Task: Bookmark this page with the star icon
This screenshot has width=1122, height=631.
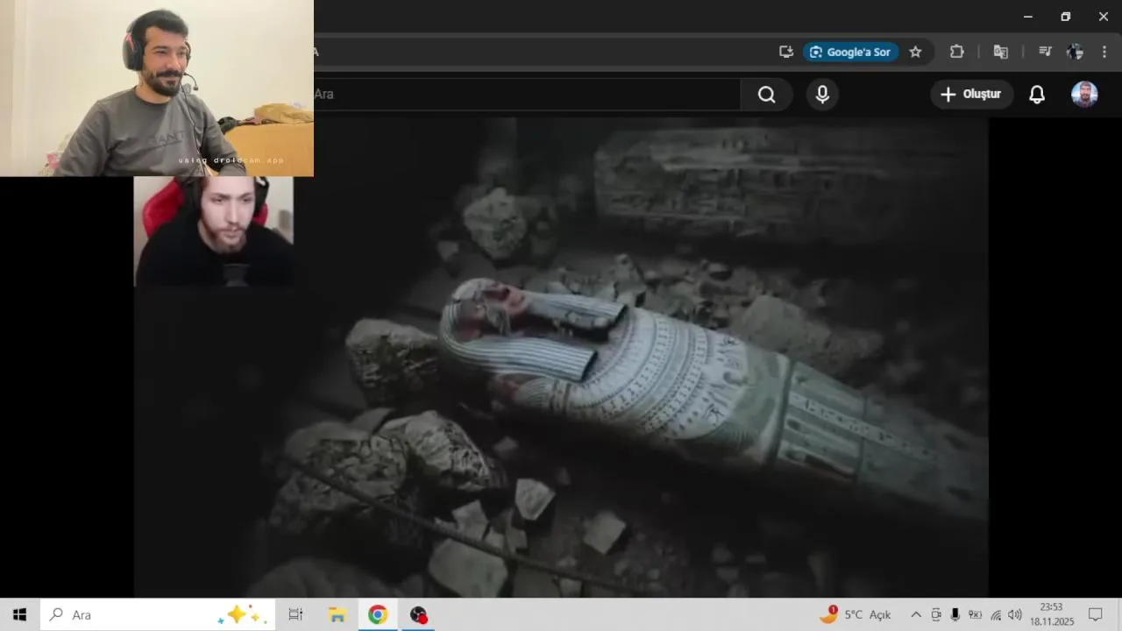Action: (x=915, y=52)
